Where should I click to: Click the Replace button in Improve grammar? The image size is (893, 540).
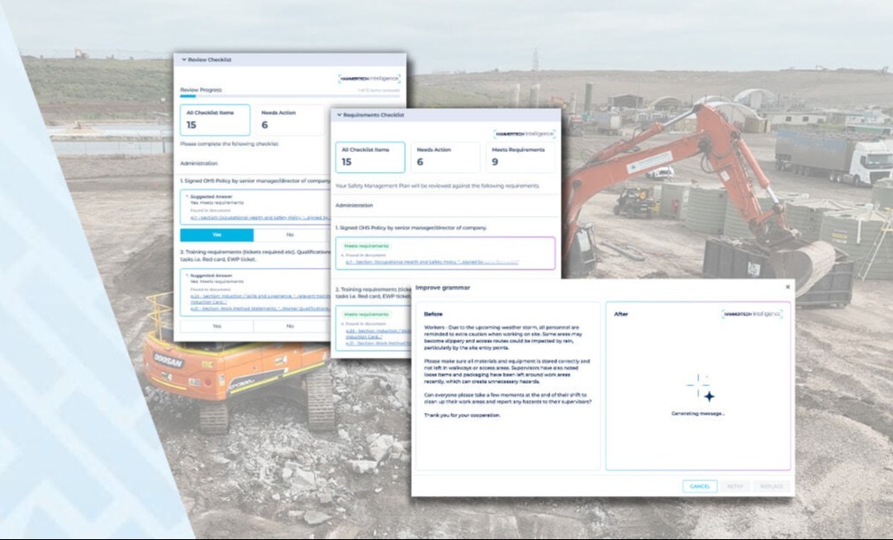771,486
